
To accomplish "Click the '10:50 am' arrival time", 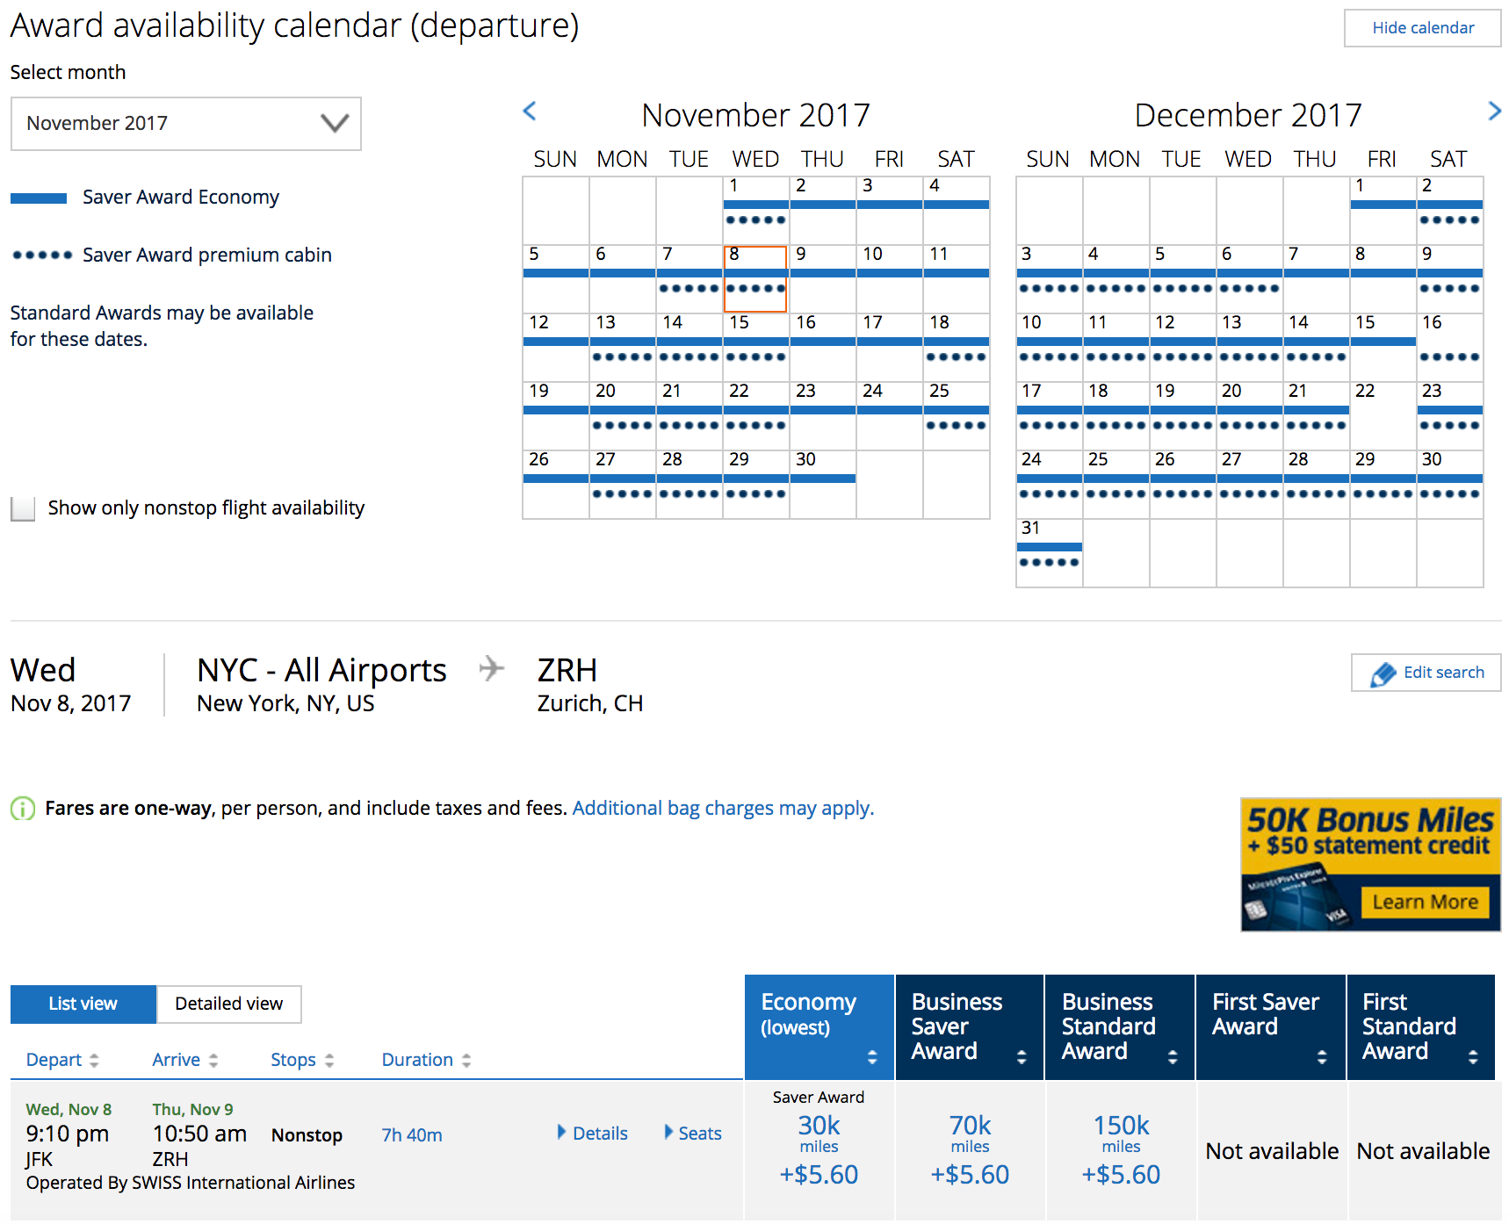I will click(x=199, y=1134).
